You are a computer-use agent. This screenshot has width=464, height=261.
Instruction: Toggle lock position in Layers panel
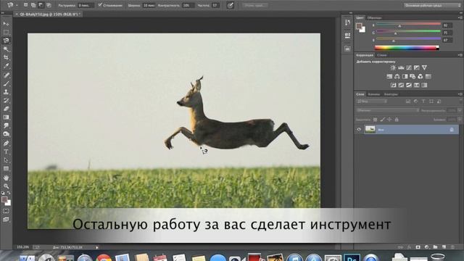point(389,120)
